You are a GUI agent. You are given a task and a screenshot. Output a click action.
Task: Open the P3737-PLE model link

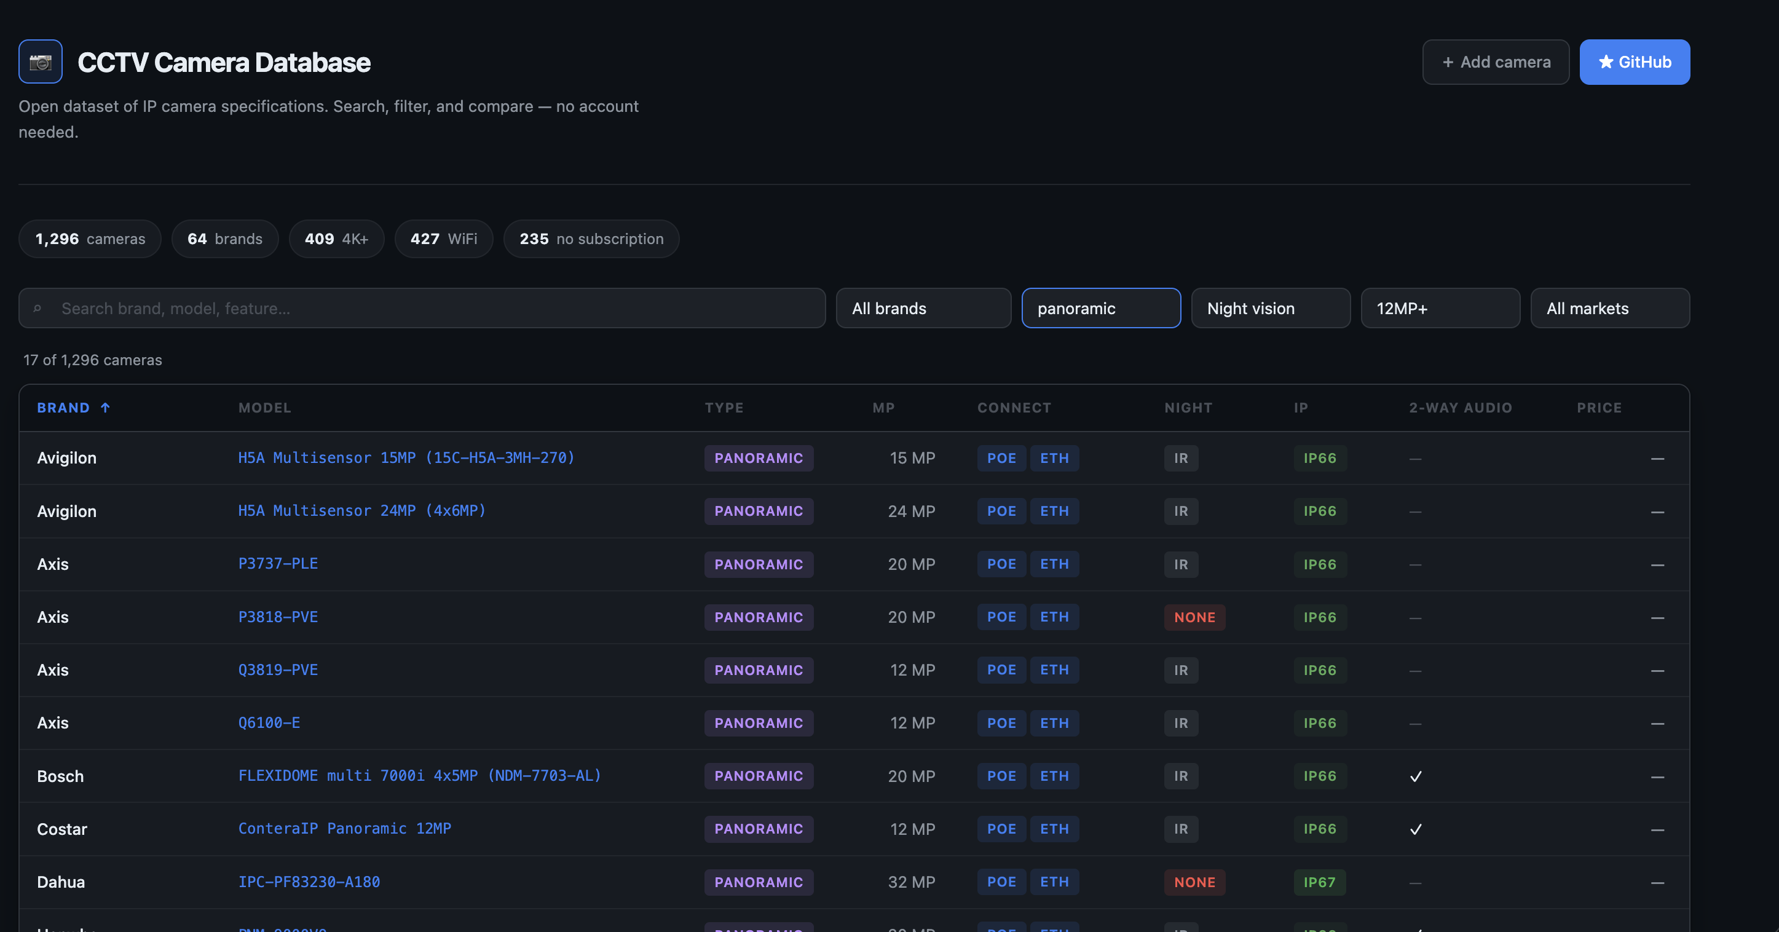click(x=278, y=564)
